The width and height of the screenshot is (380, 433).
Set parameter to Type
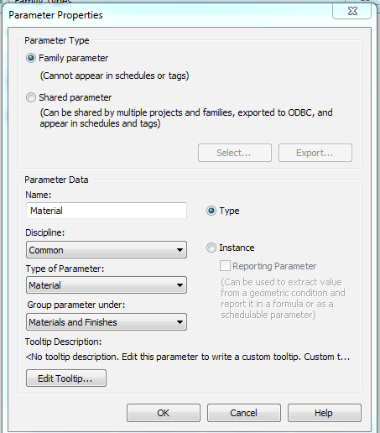211,211
